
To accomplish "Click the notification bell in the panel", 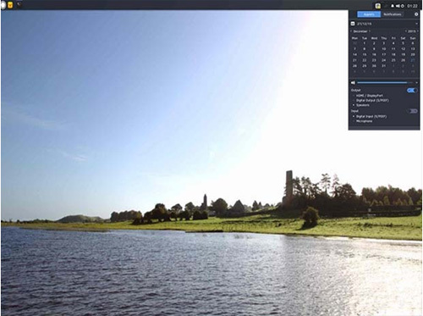I will tap(393, 6).
